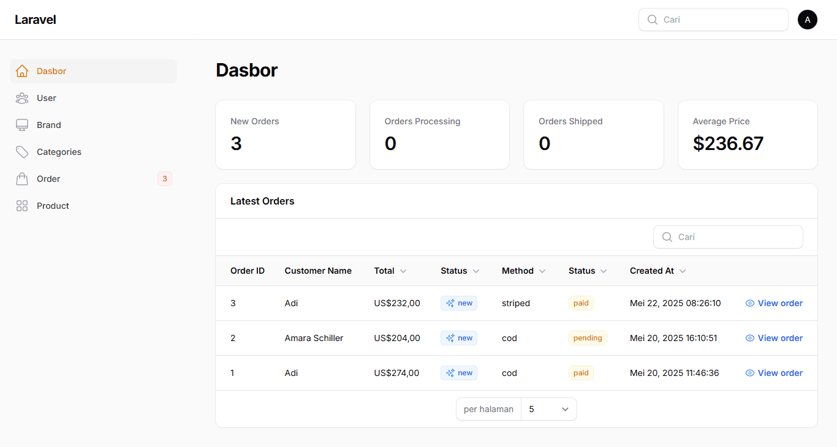Open Dasbor menu item
Image resolution: width=837 pixels, height=447 pixels.
point(93,71)
